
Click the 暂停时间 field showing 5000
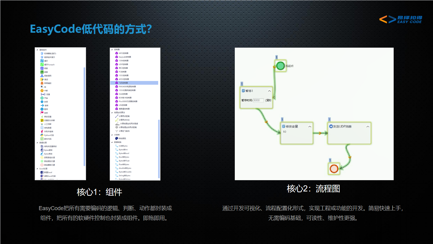coord(258,100)
